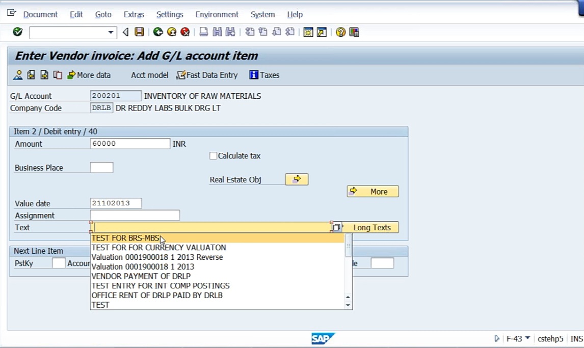This screenshot has height=348, width=584.
Task: Click the Save floppy disk icon
Action: pyautogui.click(x=139, y=32)
